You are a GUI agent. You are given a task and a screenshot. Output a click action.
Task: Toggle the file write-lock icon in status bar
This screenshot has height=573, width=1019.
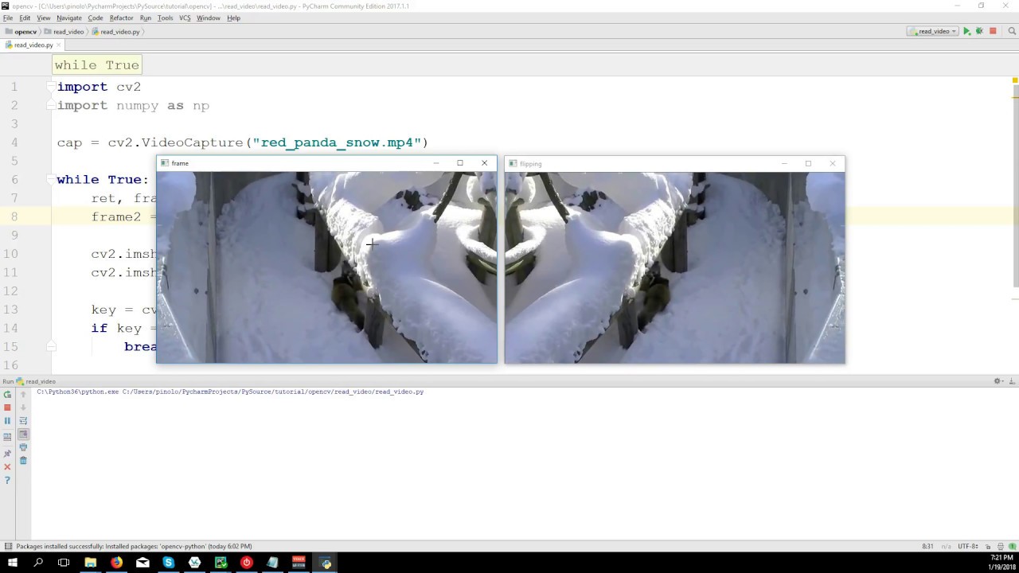click(x=988, y=547)
